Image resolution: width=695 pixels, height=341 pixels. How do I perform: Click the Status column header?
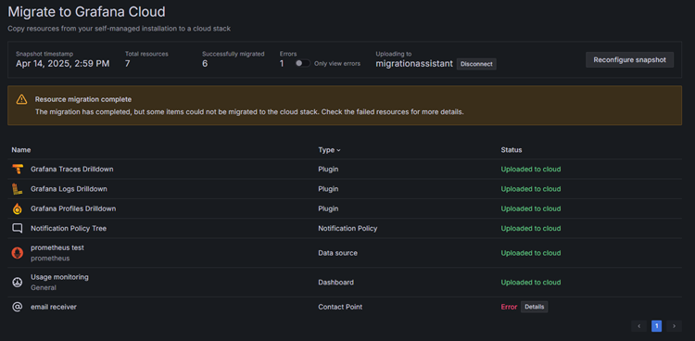511,150
